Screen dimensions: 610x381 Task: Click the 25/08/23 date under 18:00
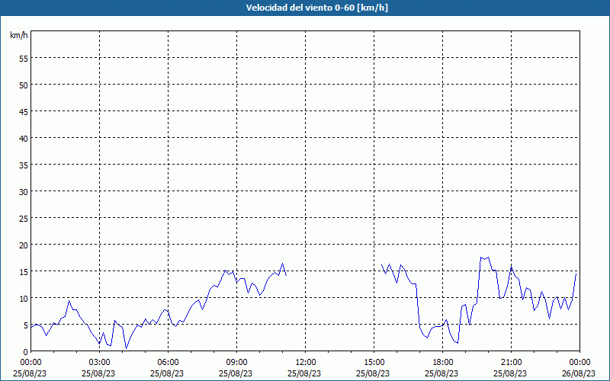[x=441, y=373]
